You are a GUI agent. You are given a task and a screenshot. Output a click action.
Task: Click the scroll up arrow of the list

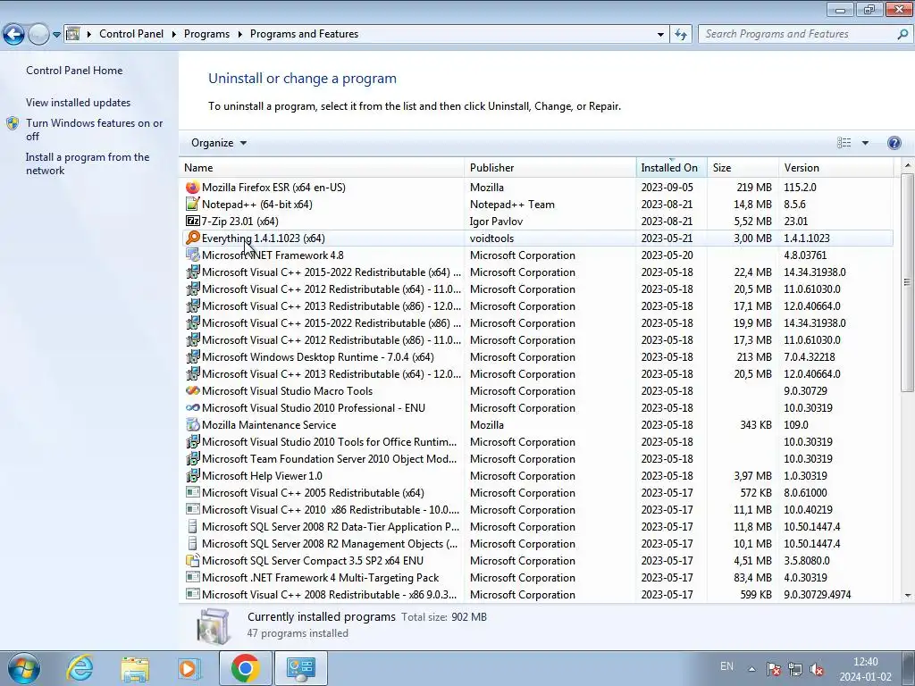tap(908, 165)
